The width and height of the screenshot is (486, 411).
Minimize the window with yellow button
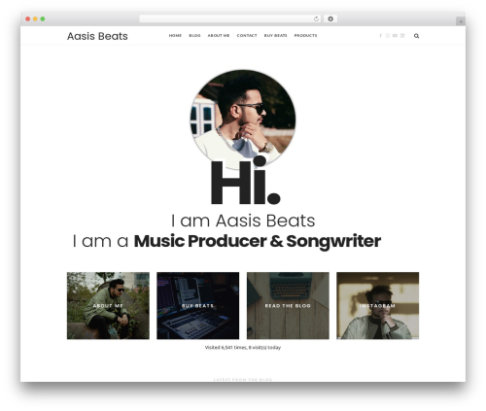pos(35,19)
